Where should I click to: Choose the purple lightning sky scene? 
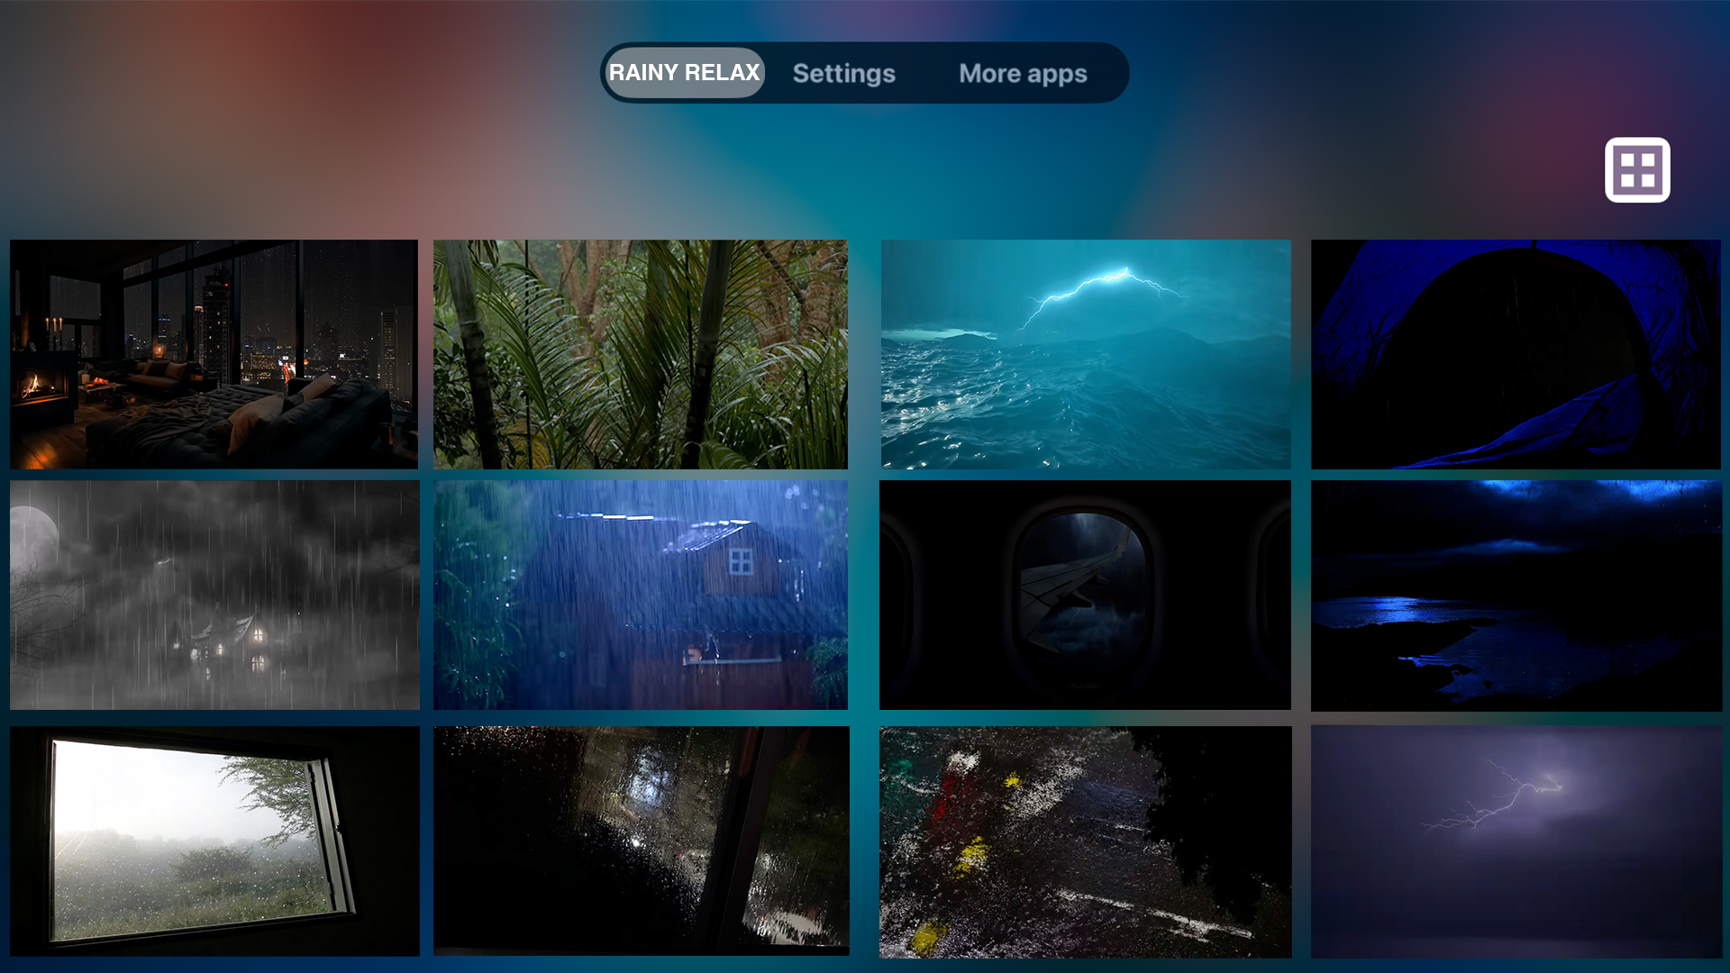tap(1516, 841)
